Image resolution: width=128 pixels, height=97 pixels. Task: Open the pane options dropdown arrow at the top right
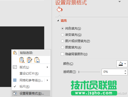coord(120,2)
